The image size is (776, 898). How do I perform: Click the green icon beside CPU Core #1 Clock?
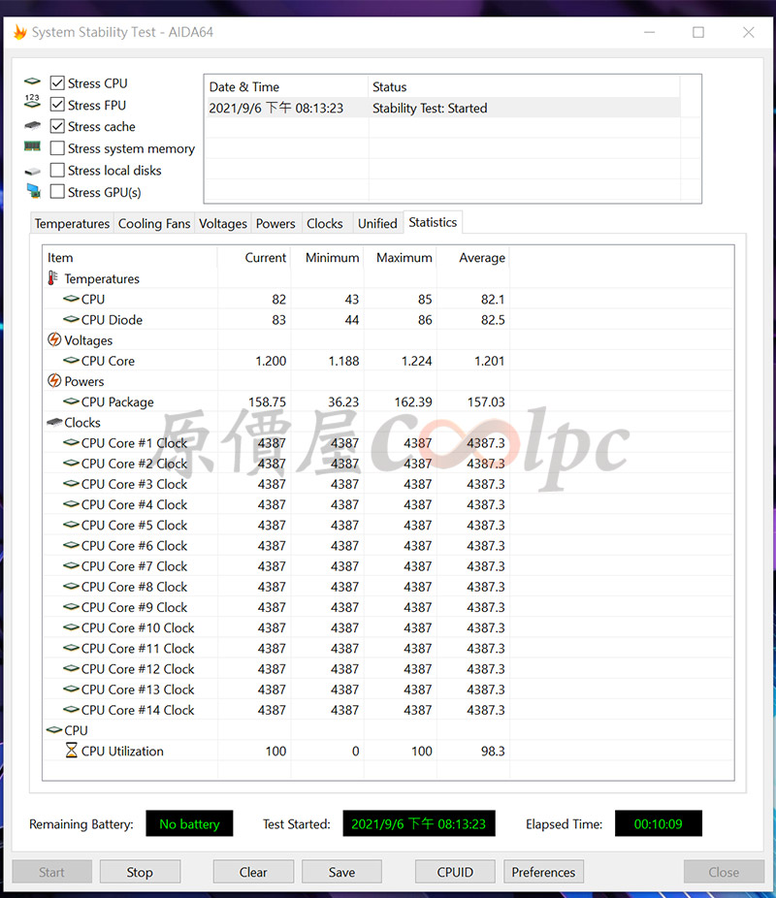tap(71, 443)
